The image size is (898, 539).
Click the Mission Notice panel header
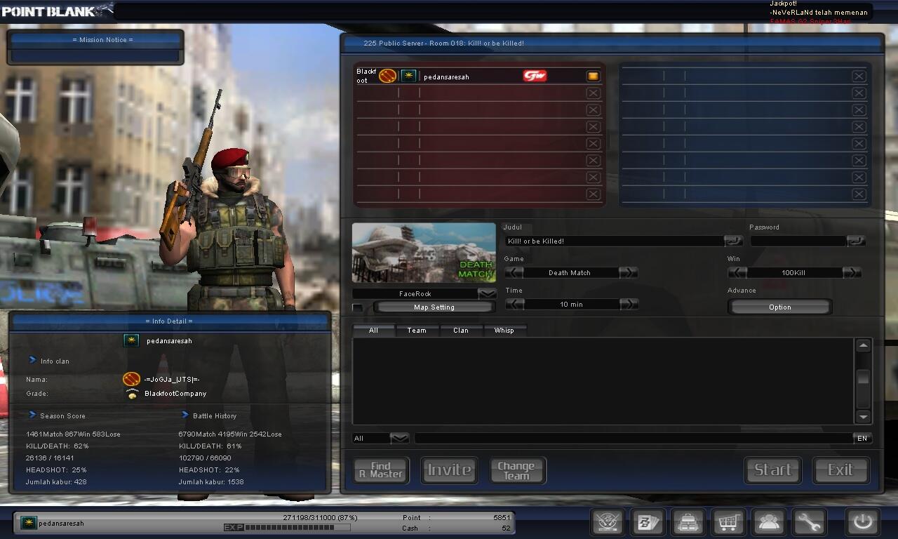coord(95,39)
